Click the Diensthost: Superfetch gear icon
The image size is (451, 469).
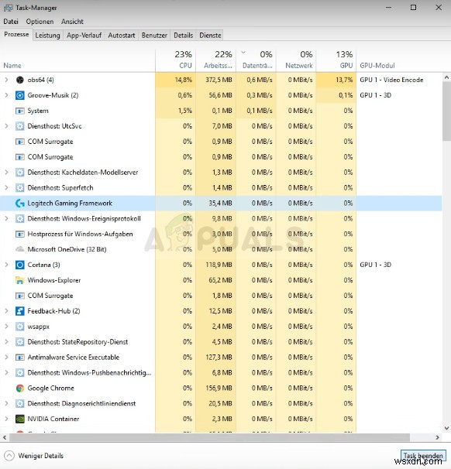tap(20, 188)
